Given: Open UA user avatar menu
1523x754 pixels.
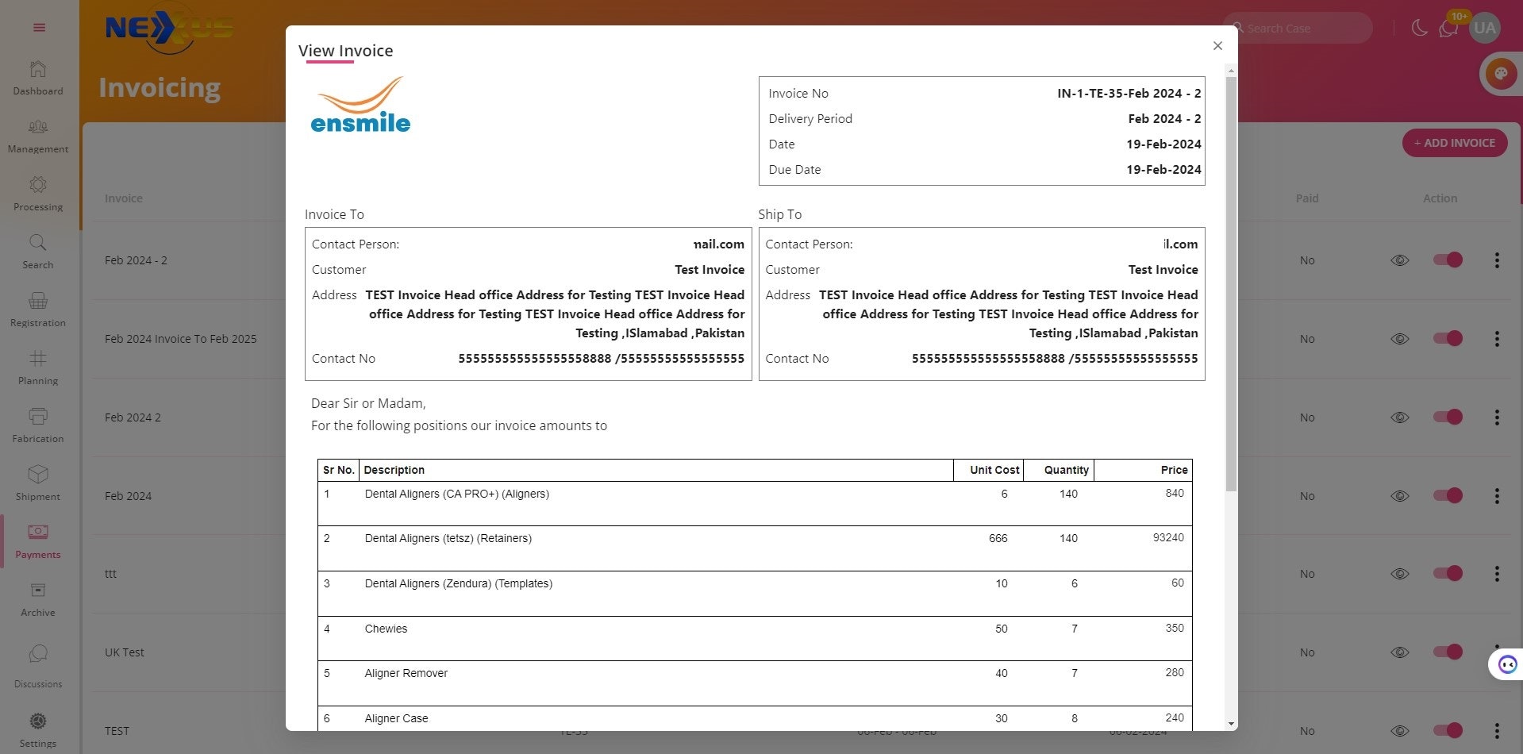Looking at the screenshot, I should [1484, 28].
